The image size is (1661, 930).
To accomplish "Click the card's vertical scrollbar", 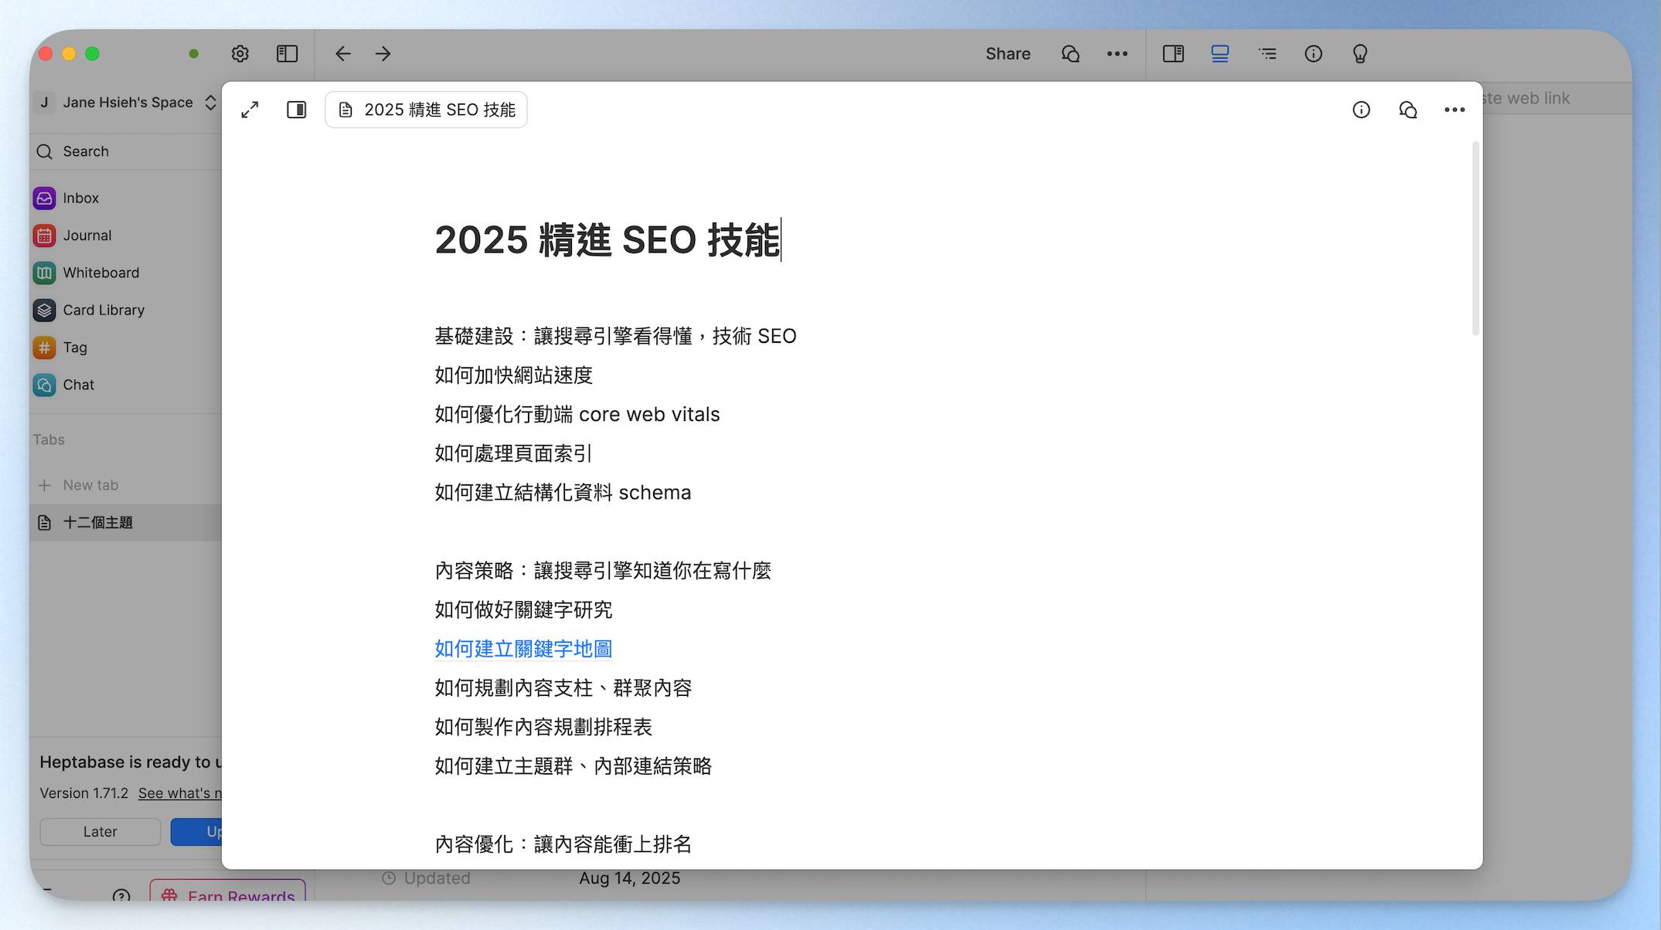I will pyautogui.click(x=1475, y=239).
